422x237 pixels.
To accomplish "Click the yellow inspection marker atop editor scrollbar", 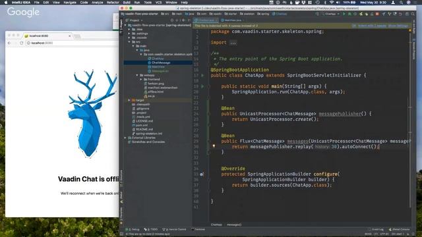I will [x=410, y=31].
